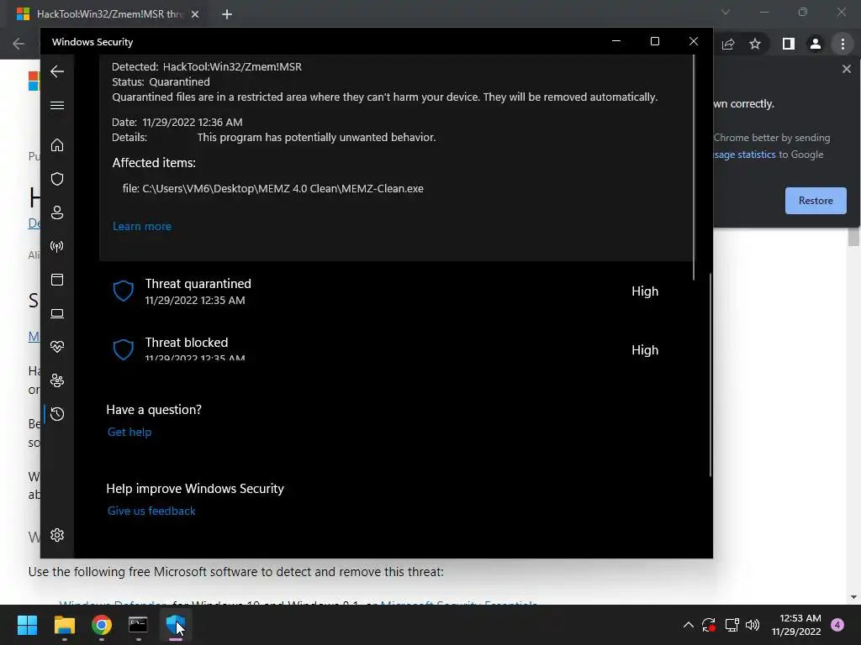Click the High severity of Threat quarantined
This screenshot has width=861, height=645.
pos(645,291)
